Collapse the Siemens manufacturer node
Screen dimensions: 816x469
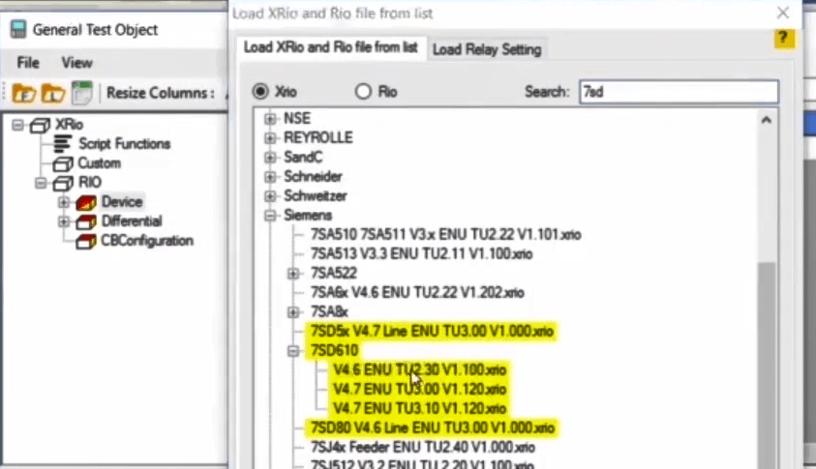click(x=270, y=216)
